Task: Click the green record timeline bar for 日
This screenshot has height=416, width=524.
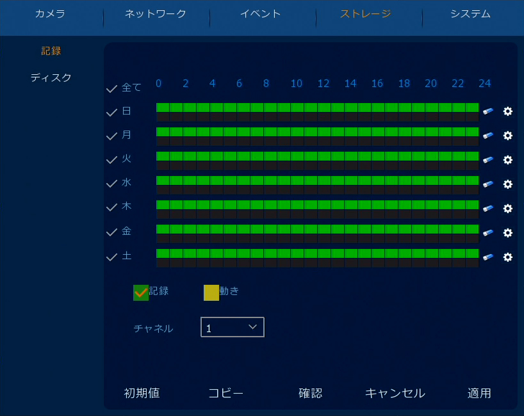Action: click(318, 108)
